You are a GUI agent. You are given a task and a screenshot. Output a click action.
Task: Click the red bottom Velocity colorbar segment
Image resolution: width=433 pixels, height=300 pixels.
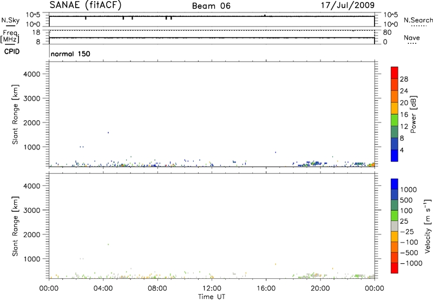tap(395, 268)
